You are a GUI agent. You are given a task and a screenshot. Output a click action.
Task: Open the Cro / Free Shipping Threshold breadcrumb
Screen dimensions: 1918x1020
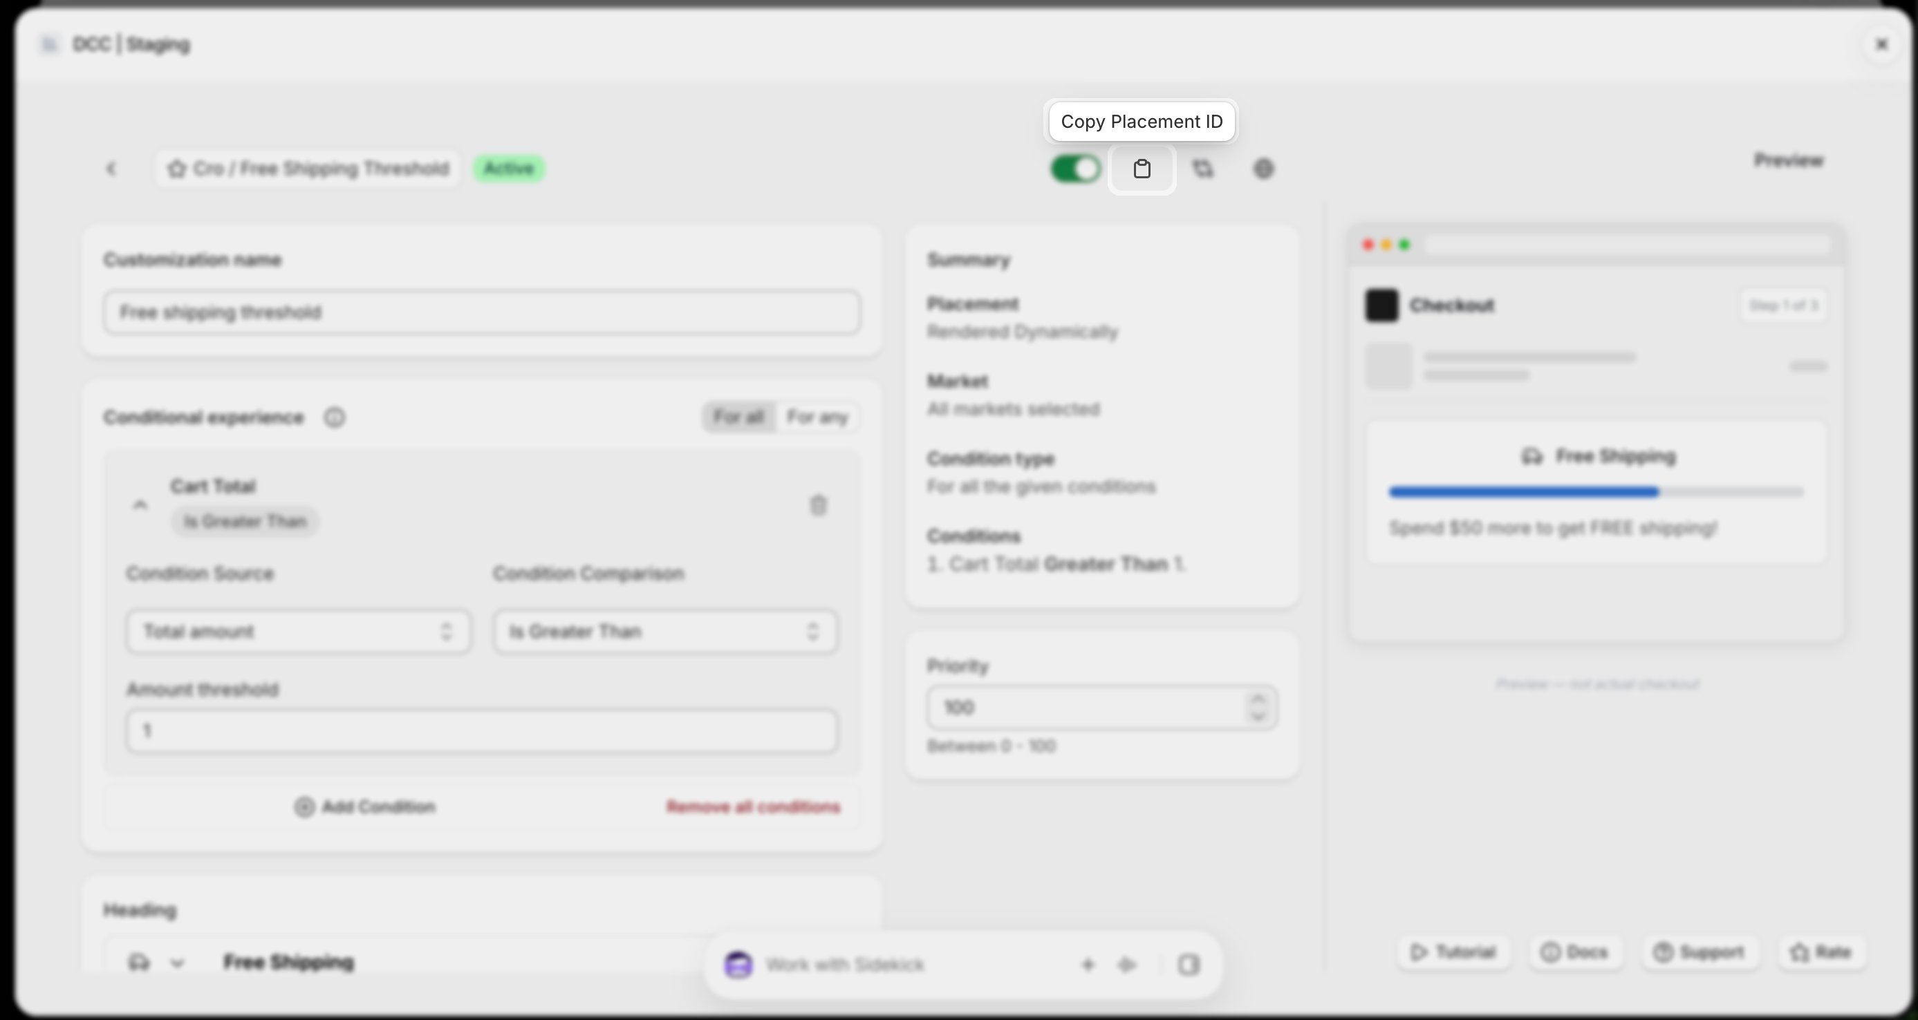pos(308,169)
